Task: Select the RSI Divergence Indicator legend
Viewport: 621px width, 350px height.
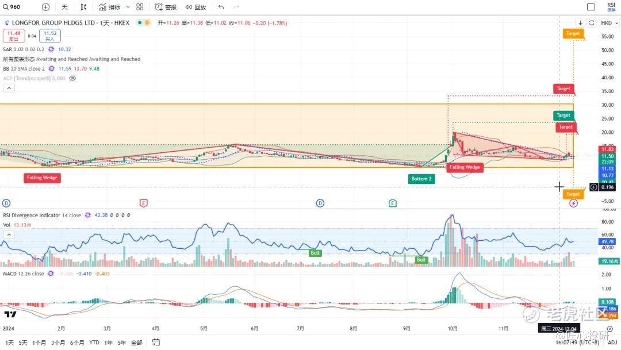Action: [x=41, y=216]
